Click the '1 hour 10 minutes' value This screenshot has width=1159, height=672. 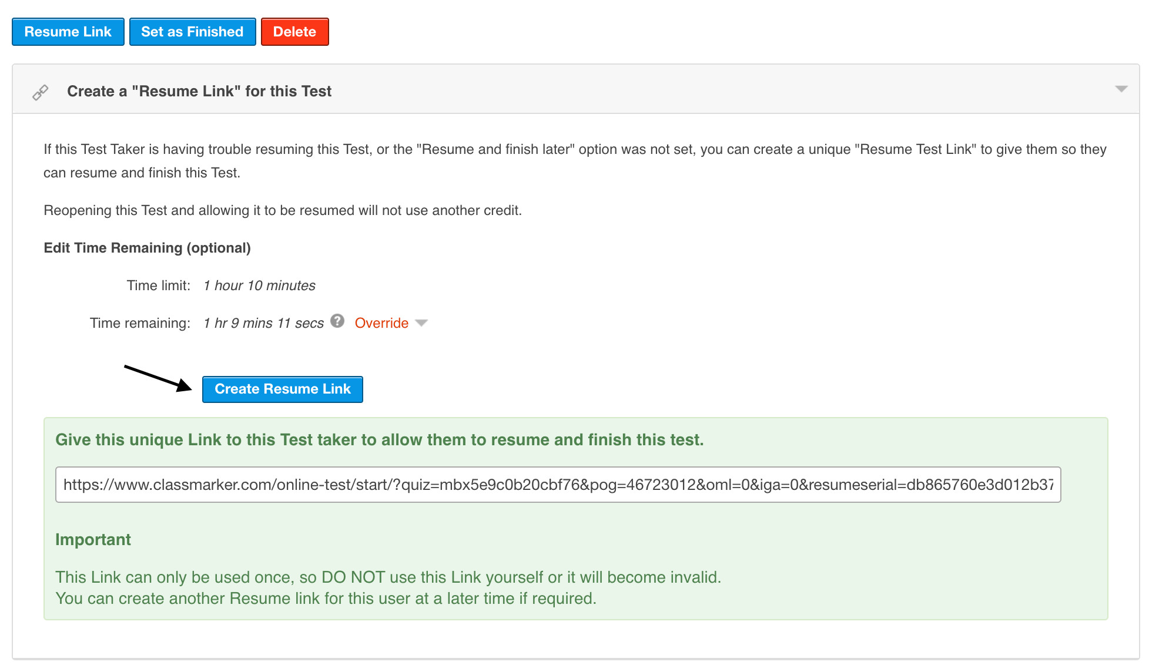click(259, 285)
